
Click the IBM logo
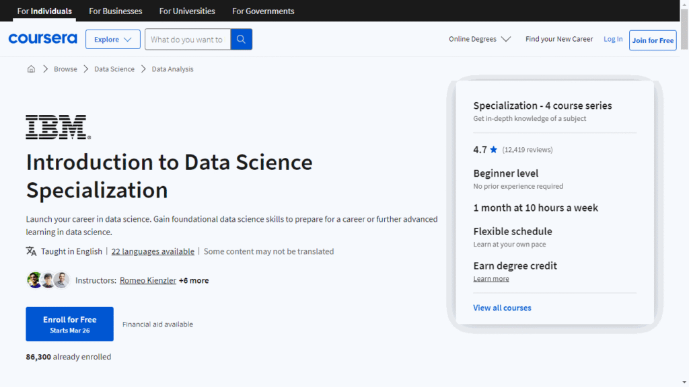58,127
